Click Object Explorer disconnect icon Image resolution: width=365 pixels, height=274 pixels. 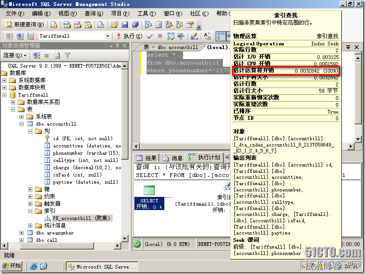[x=36, y=55]
